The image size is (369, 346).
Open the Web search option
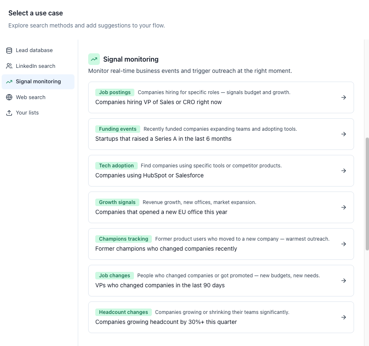[38, 97]
